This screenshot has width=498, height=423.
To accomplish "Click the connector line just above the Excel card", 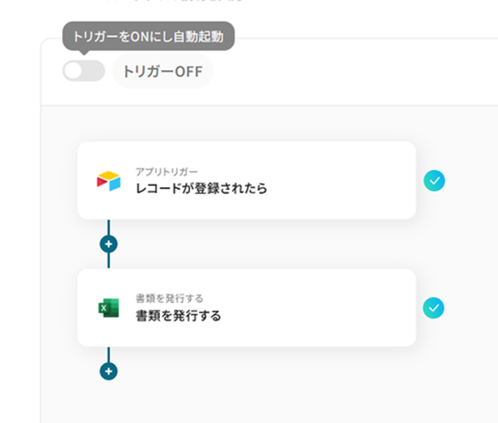I will click(109, 261).
